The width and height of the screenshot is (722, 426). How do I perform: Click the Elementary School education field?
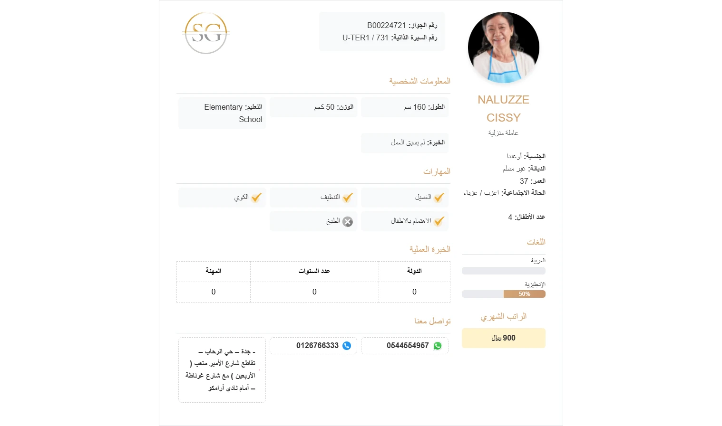tap(222, 113)
